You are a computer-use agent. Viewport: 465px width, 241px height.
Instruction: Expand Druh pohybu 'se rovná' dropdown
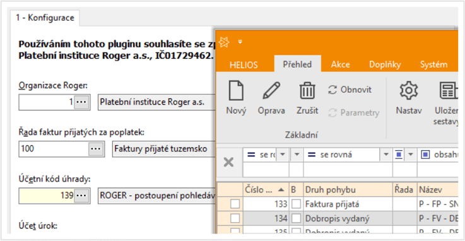click(386, 155)
